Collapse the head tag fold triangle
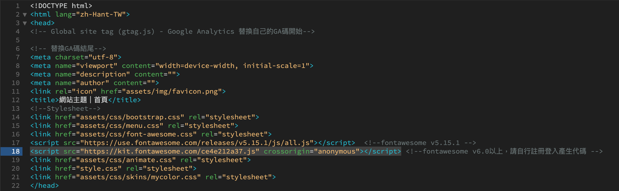This screenshot has width=619, height=191. tap(25, 23)
